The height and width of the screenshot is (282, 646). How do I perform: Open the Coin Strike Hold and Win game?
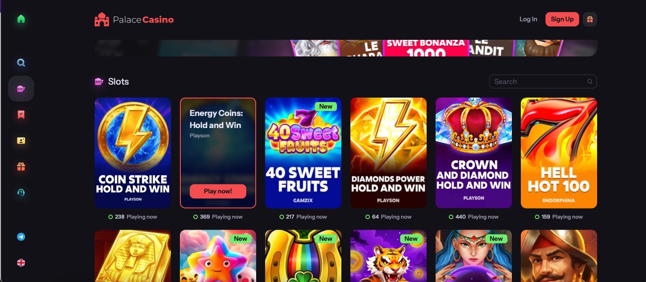coord(133,153)
